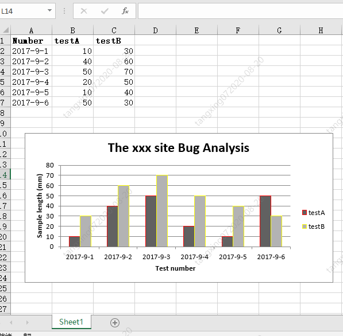Viewport: 343px width, 336px height.
Task: Select row 2 header
Action: tap(5, 51)
